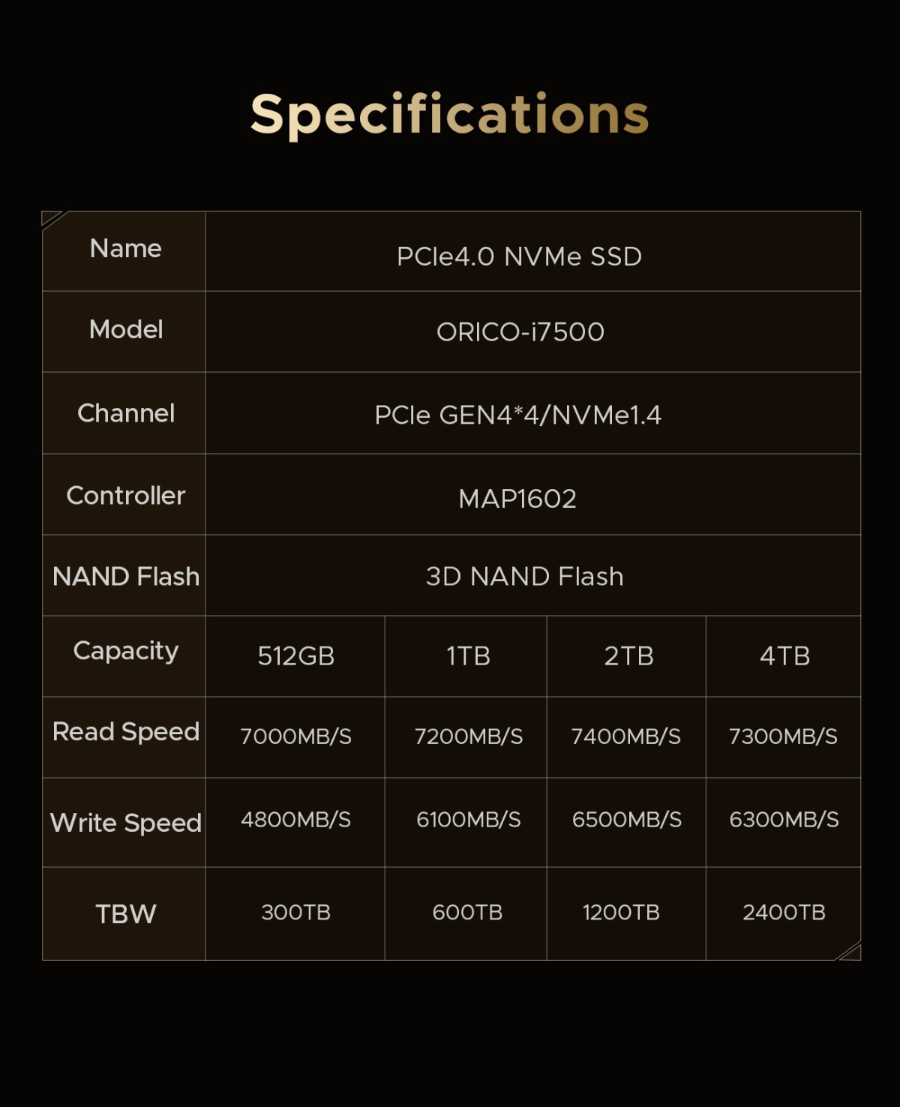
Task: Select the 4TB capacity cell
Action: [x=784, y=656]
